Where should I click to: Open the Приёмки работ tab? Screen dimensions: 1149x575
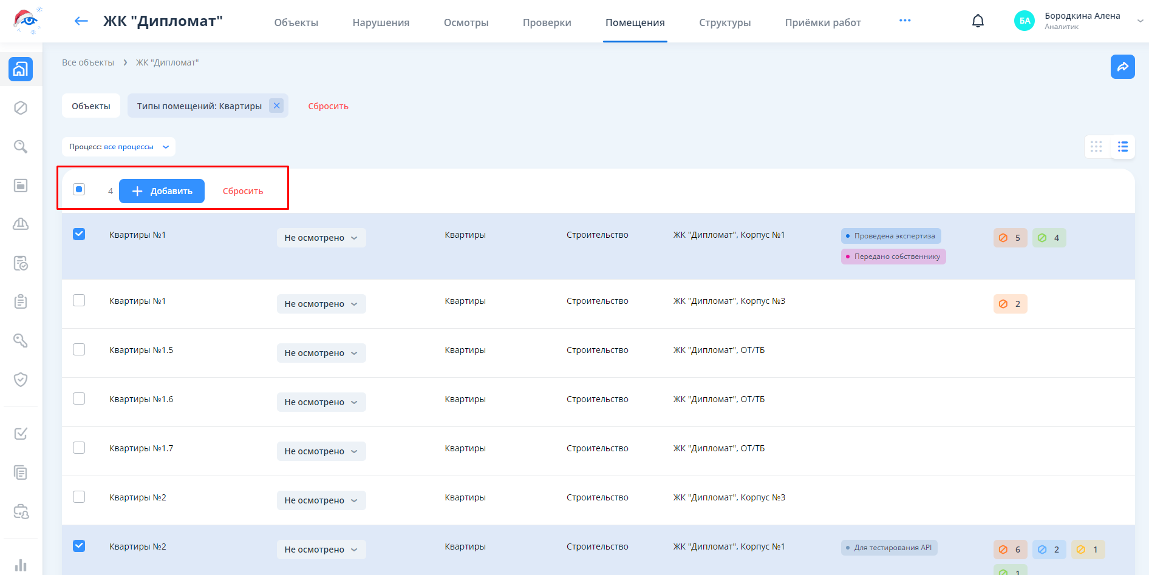[x=822, y=22]
